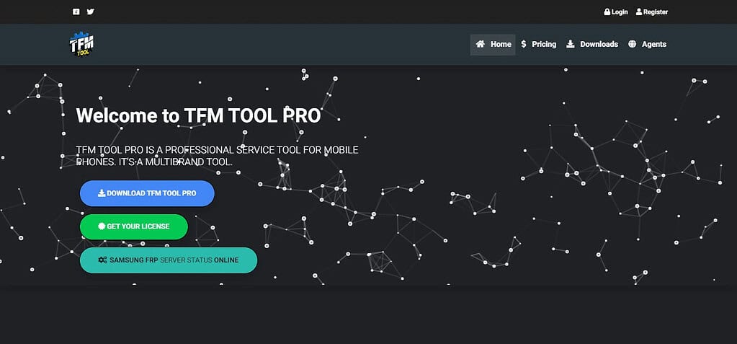
Task: Click the professional service tool description text
Action: (x=217, y=156)
